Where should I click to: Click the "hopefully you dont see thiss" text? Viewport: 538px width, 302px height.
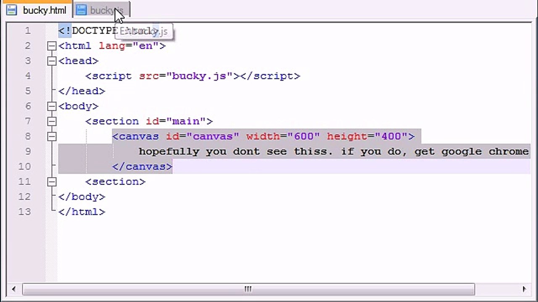click(233, 151)
